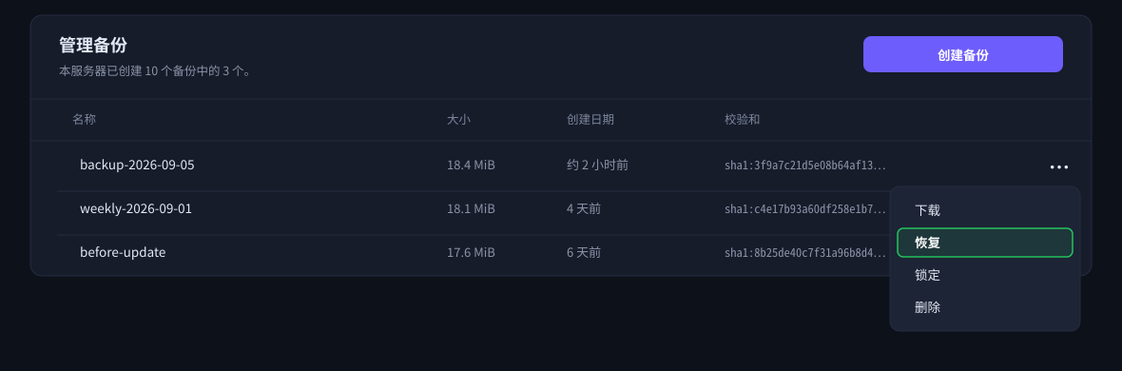This screenshot has width=1122, height=371.
Task: Click the sha1:c4e17b93a60df258e1b7 checksum text
Action: pyautogui.click(x=805, y=209)
